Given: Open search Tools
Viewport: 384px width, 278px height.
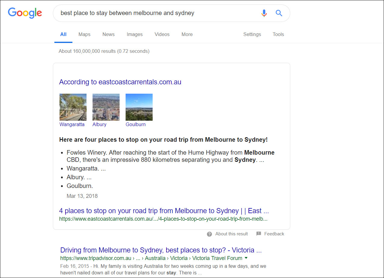Looking at the screenshot, I should coord(278,34).
